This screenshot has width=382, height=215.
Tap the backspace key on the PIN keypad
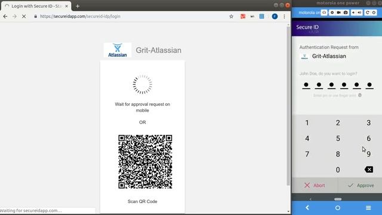tap(369, 170)
